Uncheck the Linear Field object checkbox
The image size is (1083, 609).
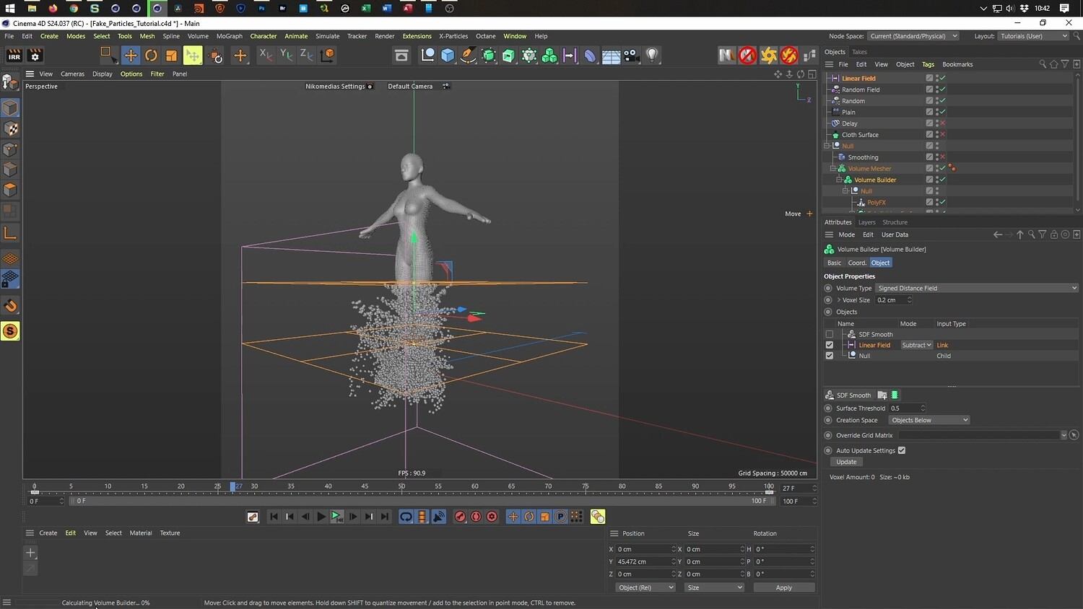(829, 346)
